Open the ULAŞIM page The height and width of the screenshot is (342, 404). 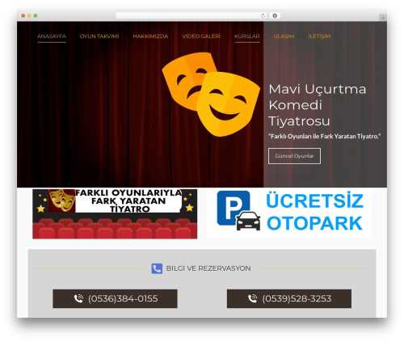[284, 36]
